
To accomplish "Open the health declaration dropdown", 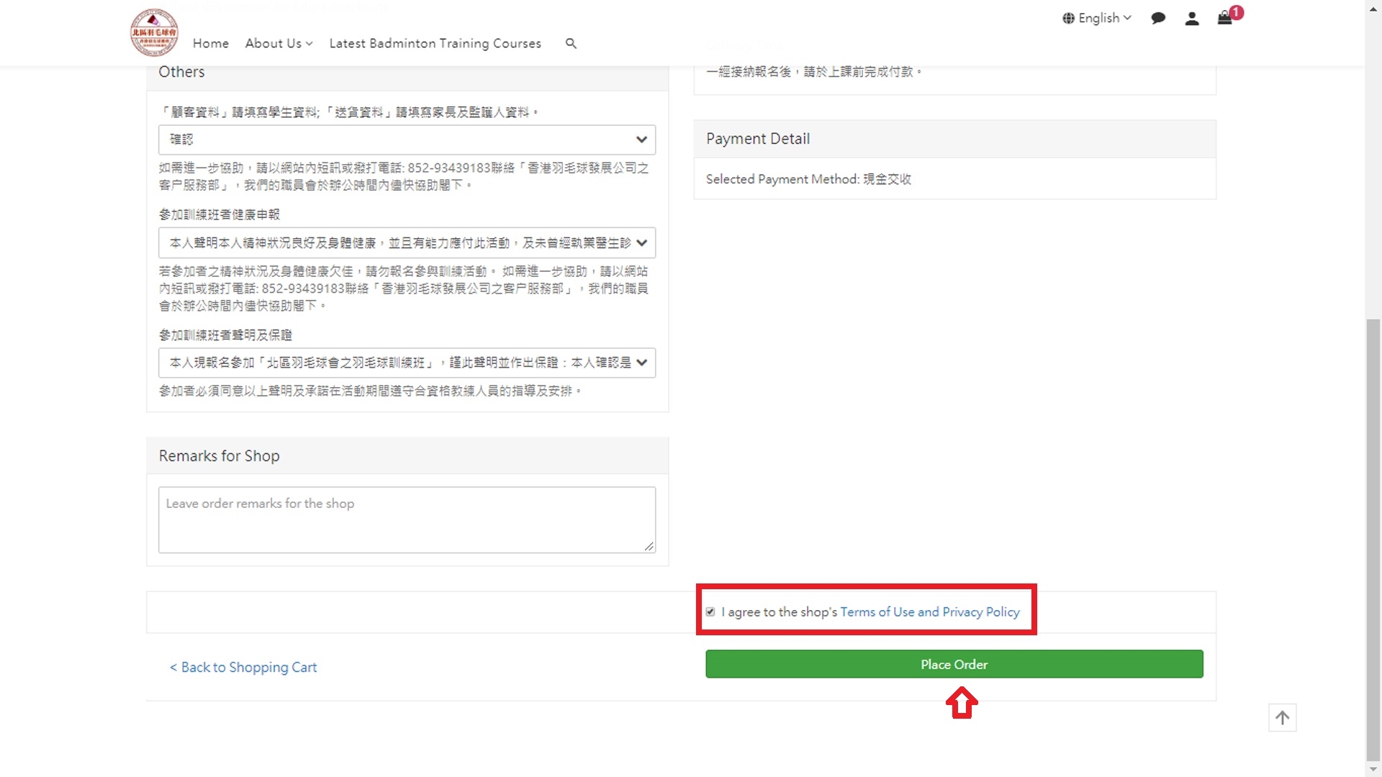I will point(407,243).
